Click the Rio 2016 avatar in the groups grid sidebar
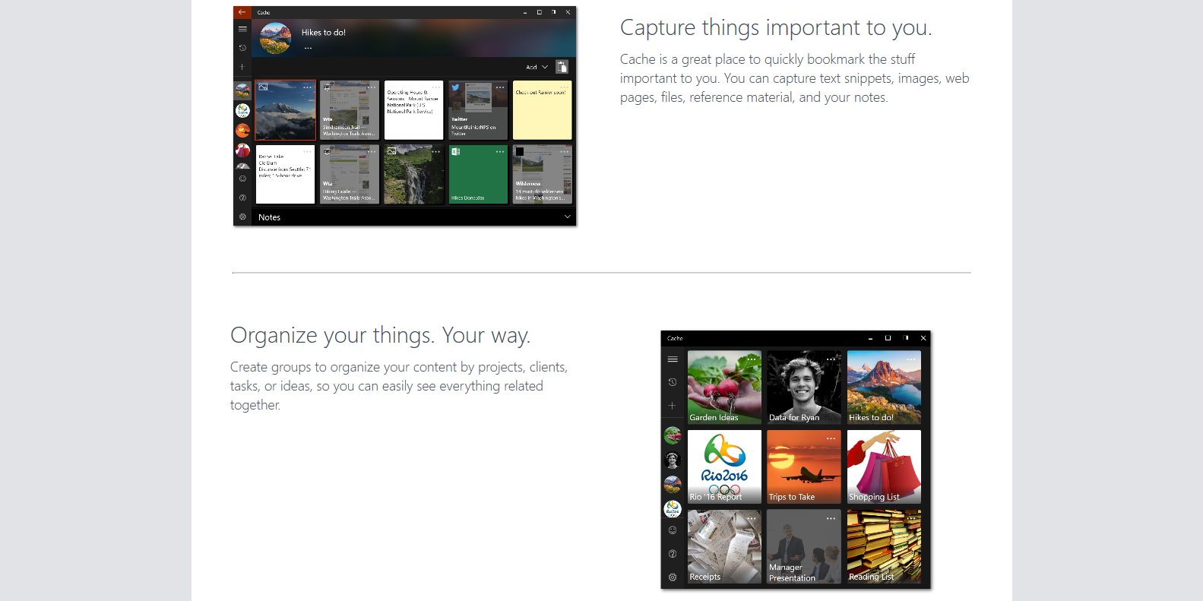The width and height of the screenshot is (1203, 601). click(x=673, y=508)
